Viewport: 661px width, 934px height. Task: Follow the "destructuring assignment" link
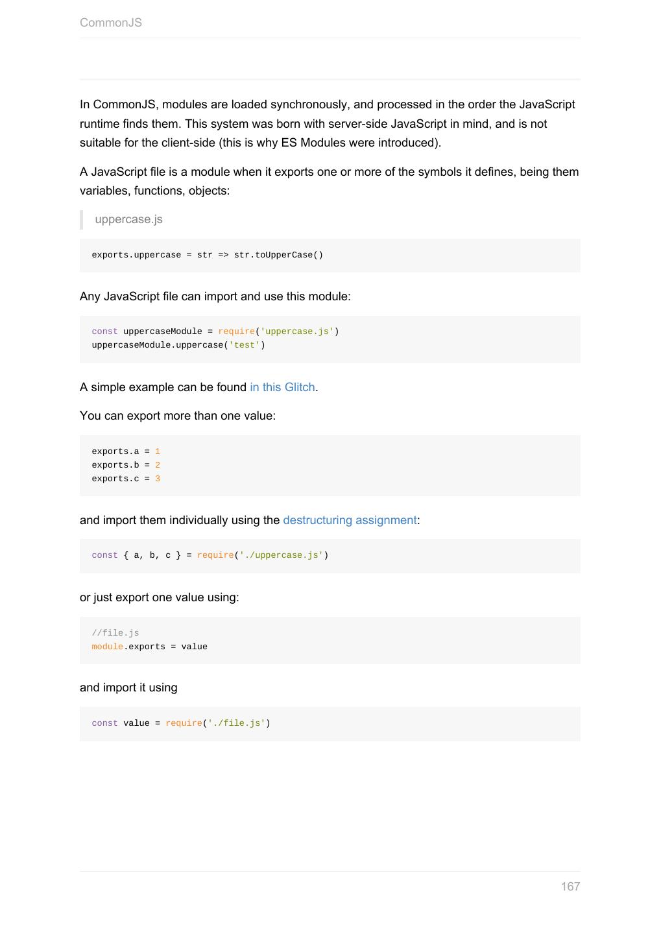350,520
